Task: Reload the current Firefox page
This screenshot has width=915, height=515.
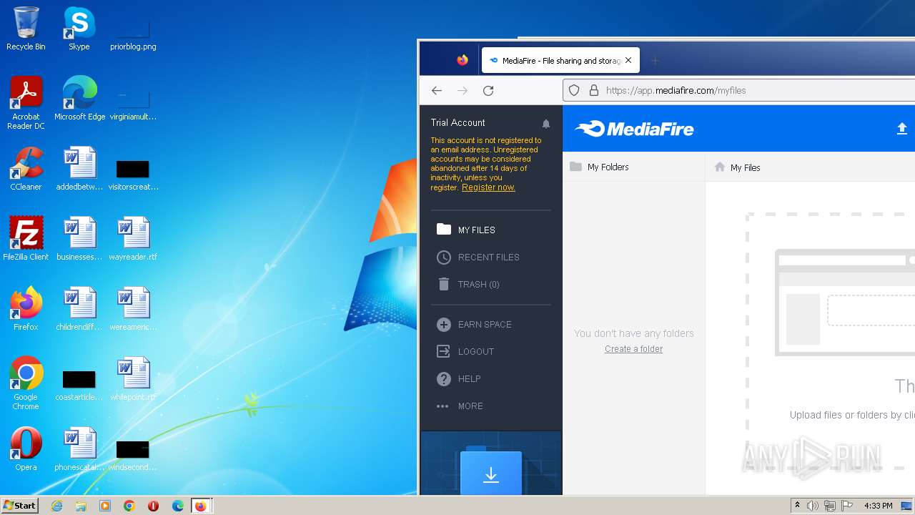Action: click(x=488, y=91)
